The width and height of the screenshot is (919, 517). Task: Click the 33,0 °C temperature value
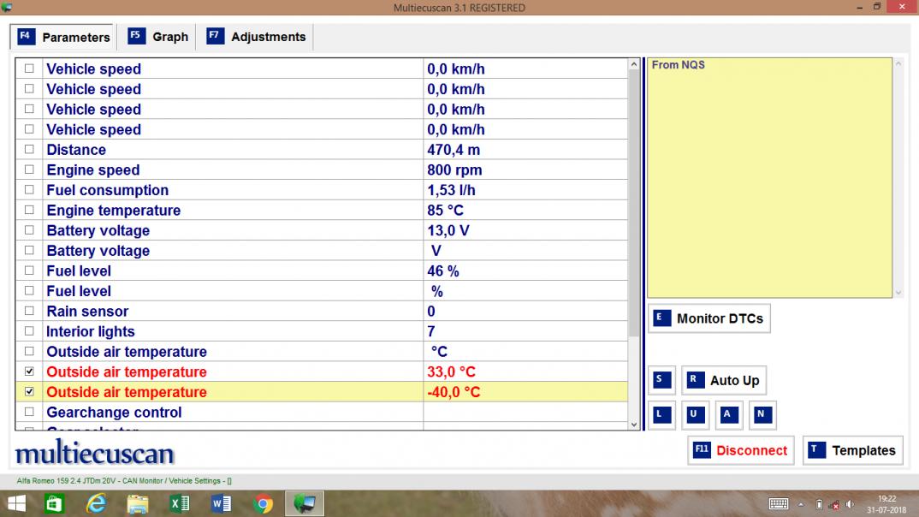[451, 371]
